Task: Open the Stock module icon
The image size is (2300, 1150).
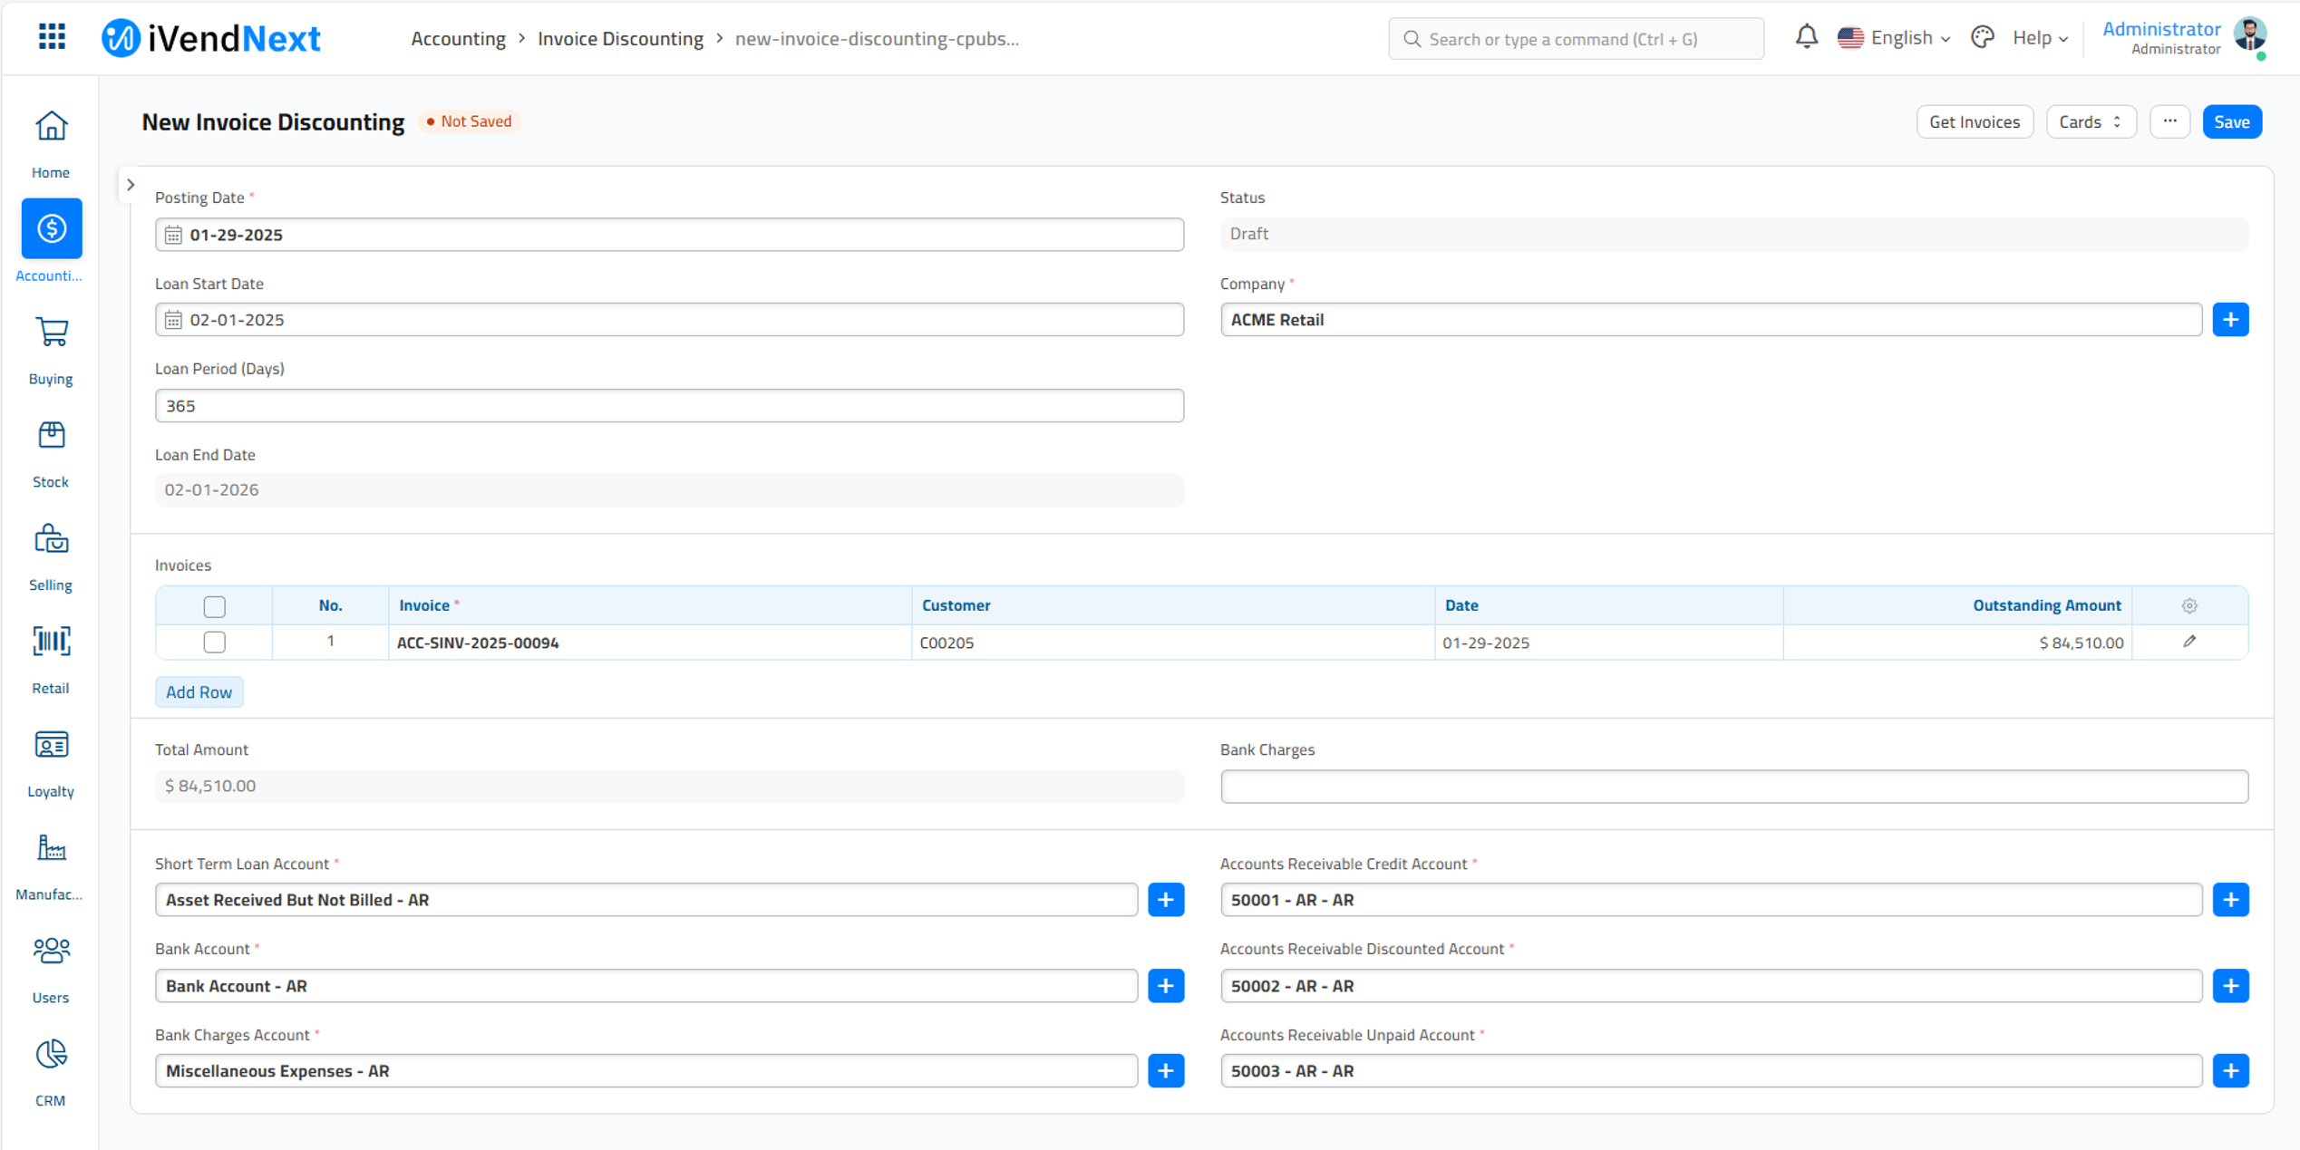Action: point(51,436)
